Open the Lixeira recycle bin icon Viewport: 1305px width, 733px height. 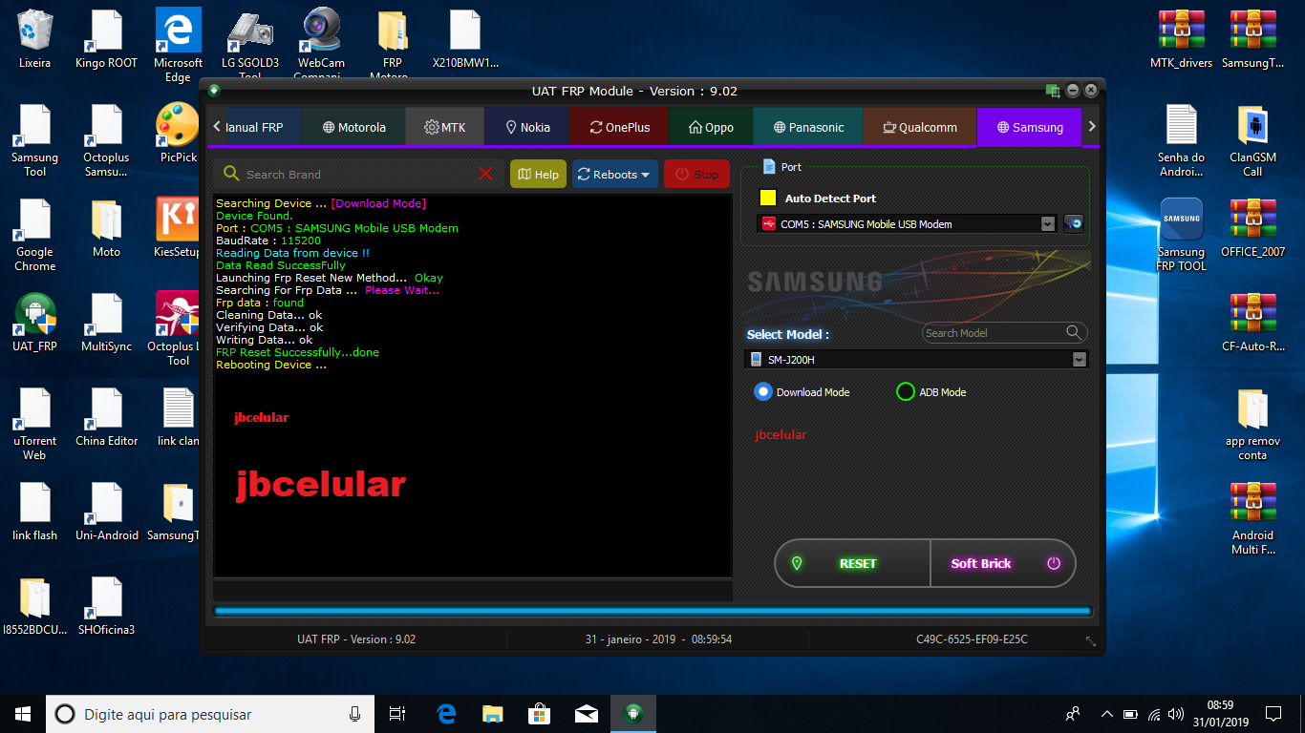point(35,39)
